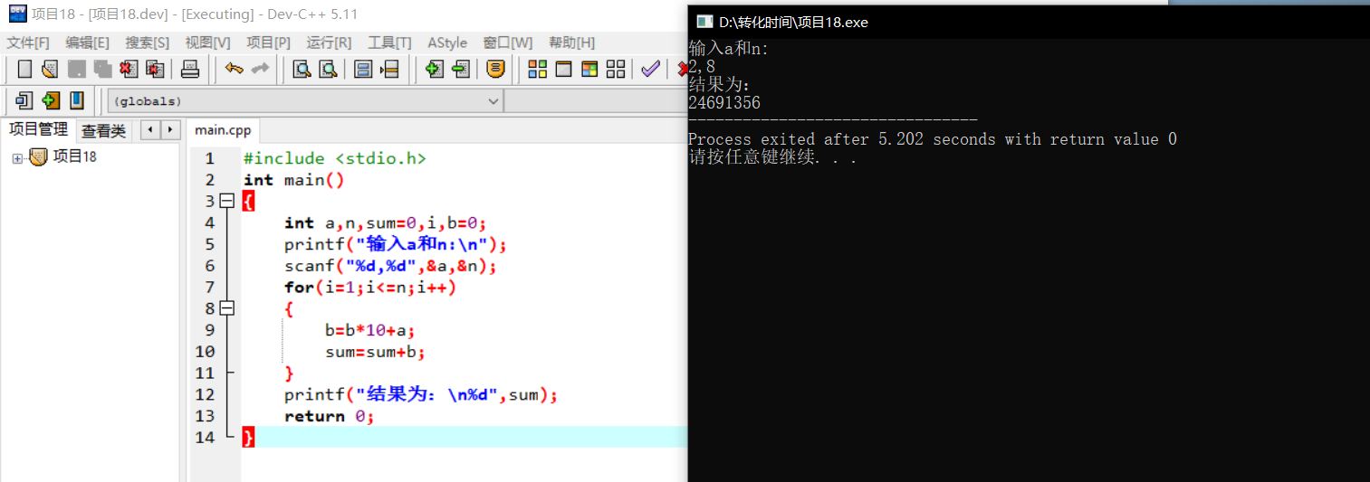This screenshot has width=1370, height=482.
Task: Click the Print toolbar icon
Action: 190,69
